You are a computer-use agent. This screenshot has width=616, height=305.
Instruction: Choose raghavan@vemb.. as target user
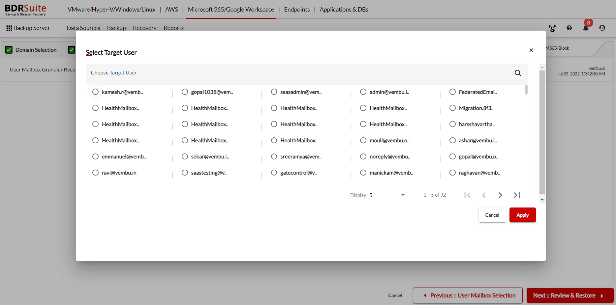452,173
